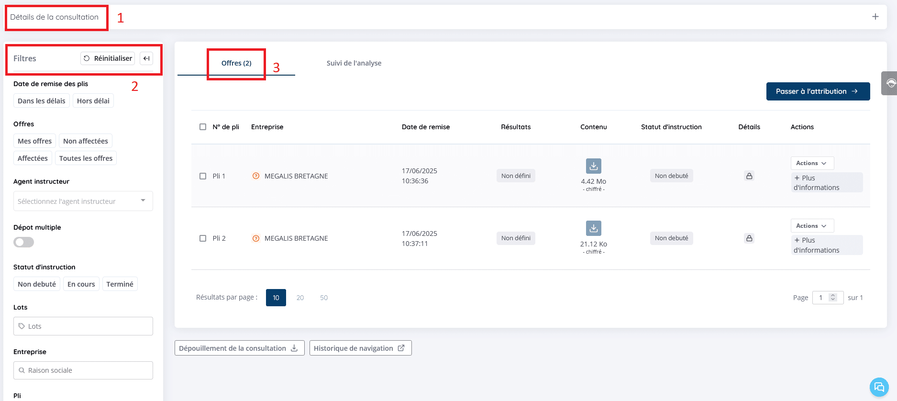Click the question icon beside Pli 2 company
This screenshot has height=401, width=897.
pos(256,238)
